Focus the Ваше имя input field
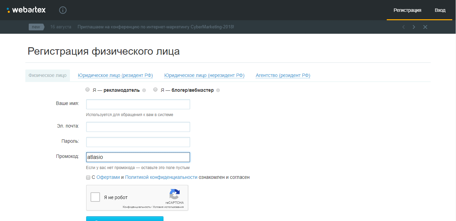The width and height of the screenshot is (456, 221). 138,104
